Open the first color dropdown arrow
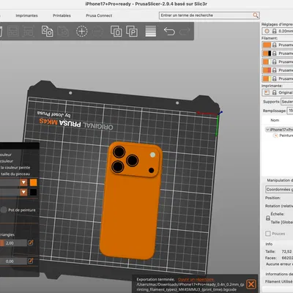 coord(23,182)
